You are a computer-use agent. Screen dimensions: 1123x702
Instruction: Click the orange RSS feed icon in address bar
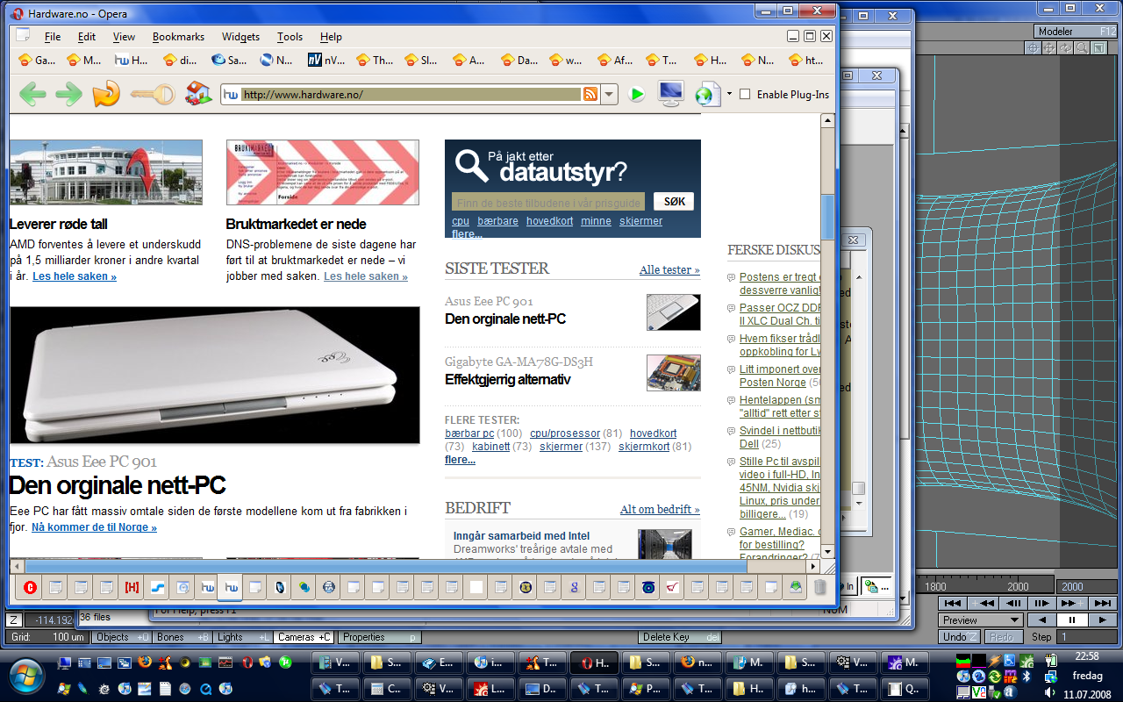(591, 94)
